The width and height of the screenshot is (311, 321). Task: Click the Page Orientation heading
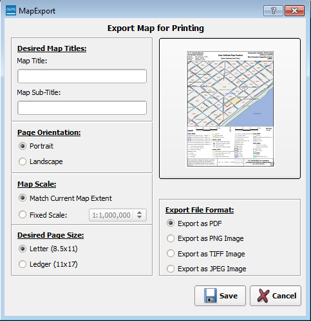point(49,132)
